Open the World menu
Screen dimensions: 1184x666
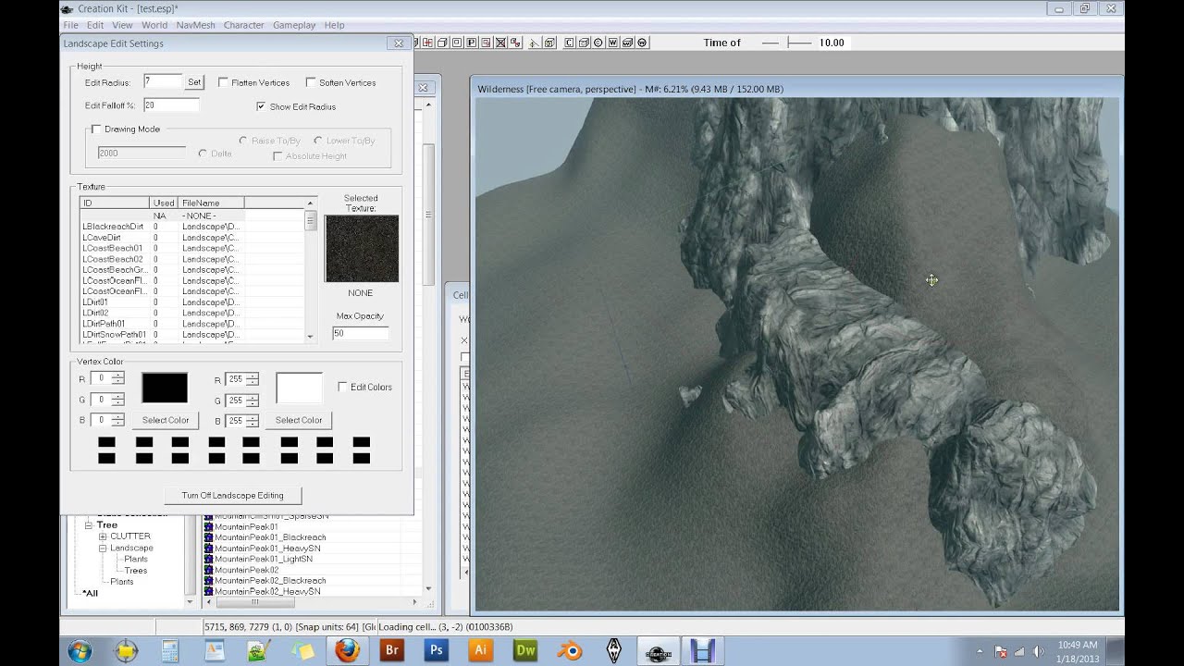[x=154, y=25]
